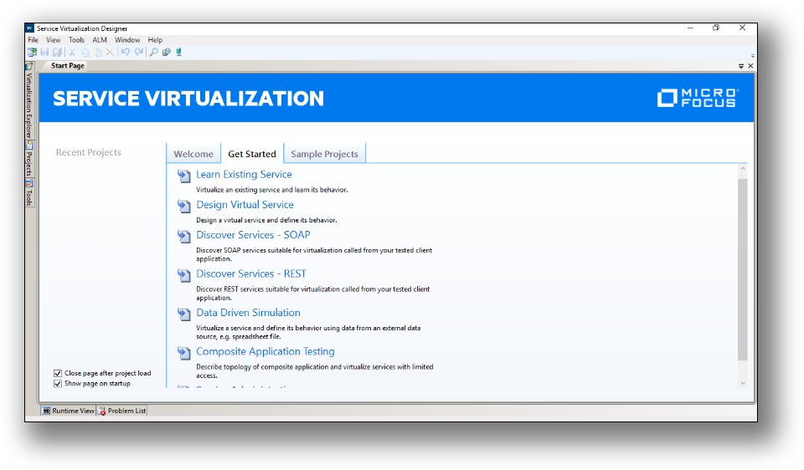Image resolution: width=804 pixels, height=470 pixels.
Task: Open the Design Virtual Service link
Action: 245,205
